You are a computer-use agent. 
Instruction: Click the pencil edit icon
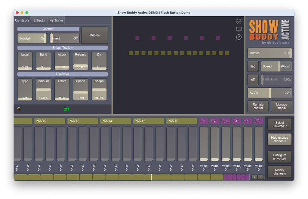(239, 37)
